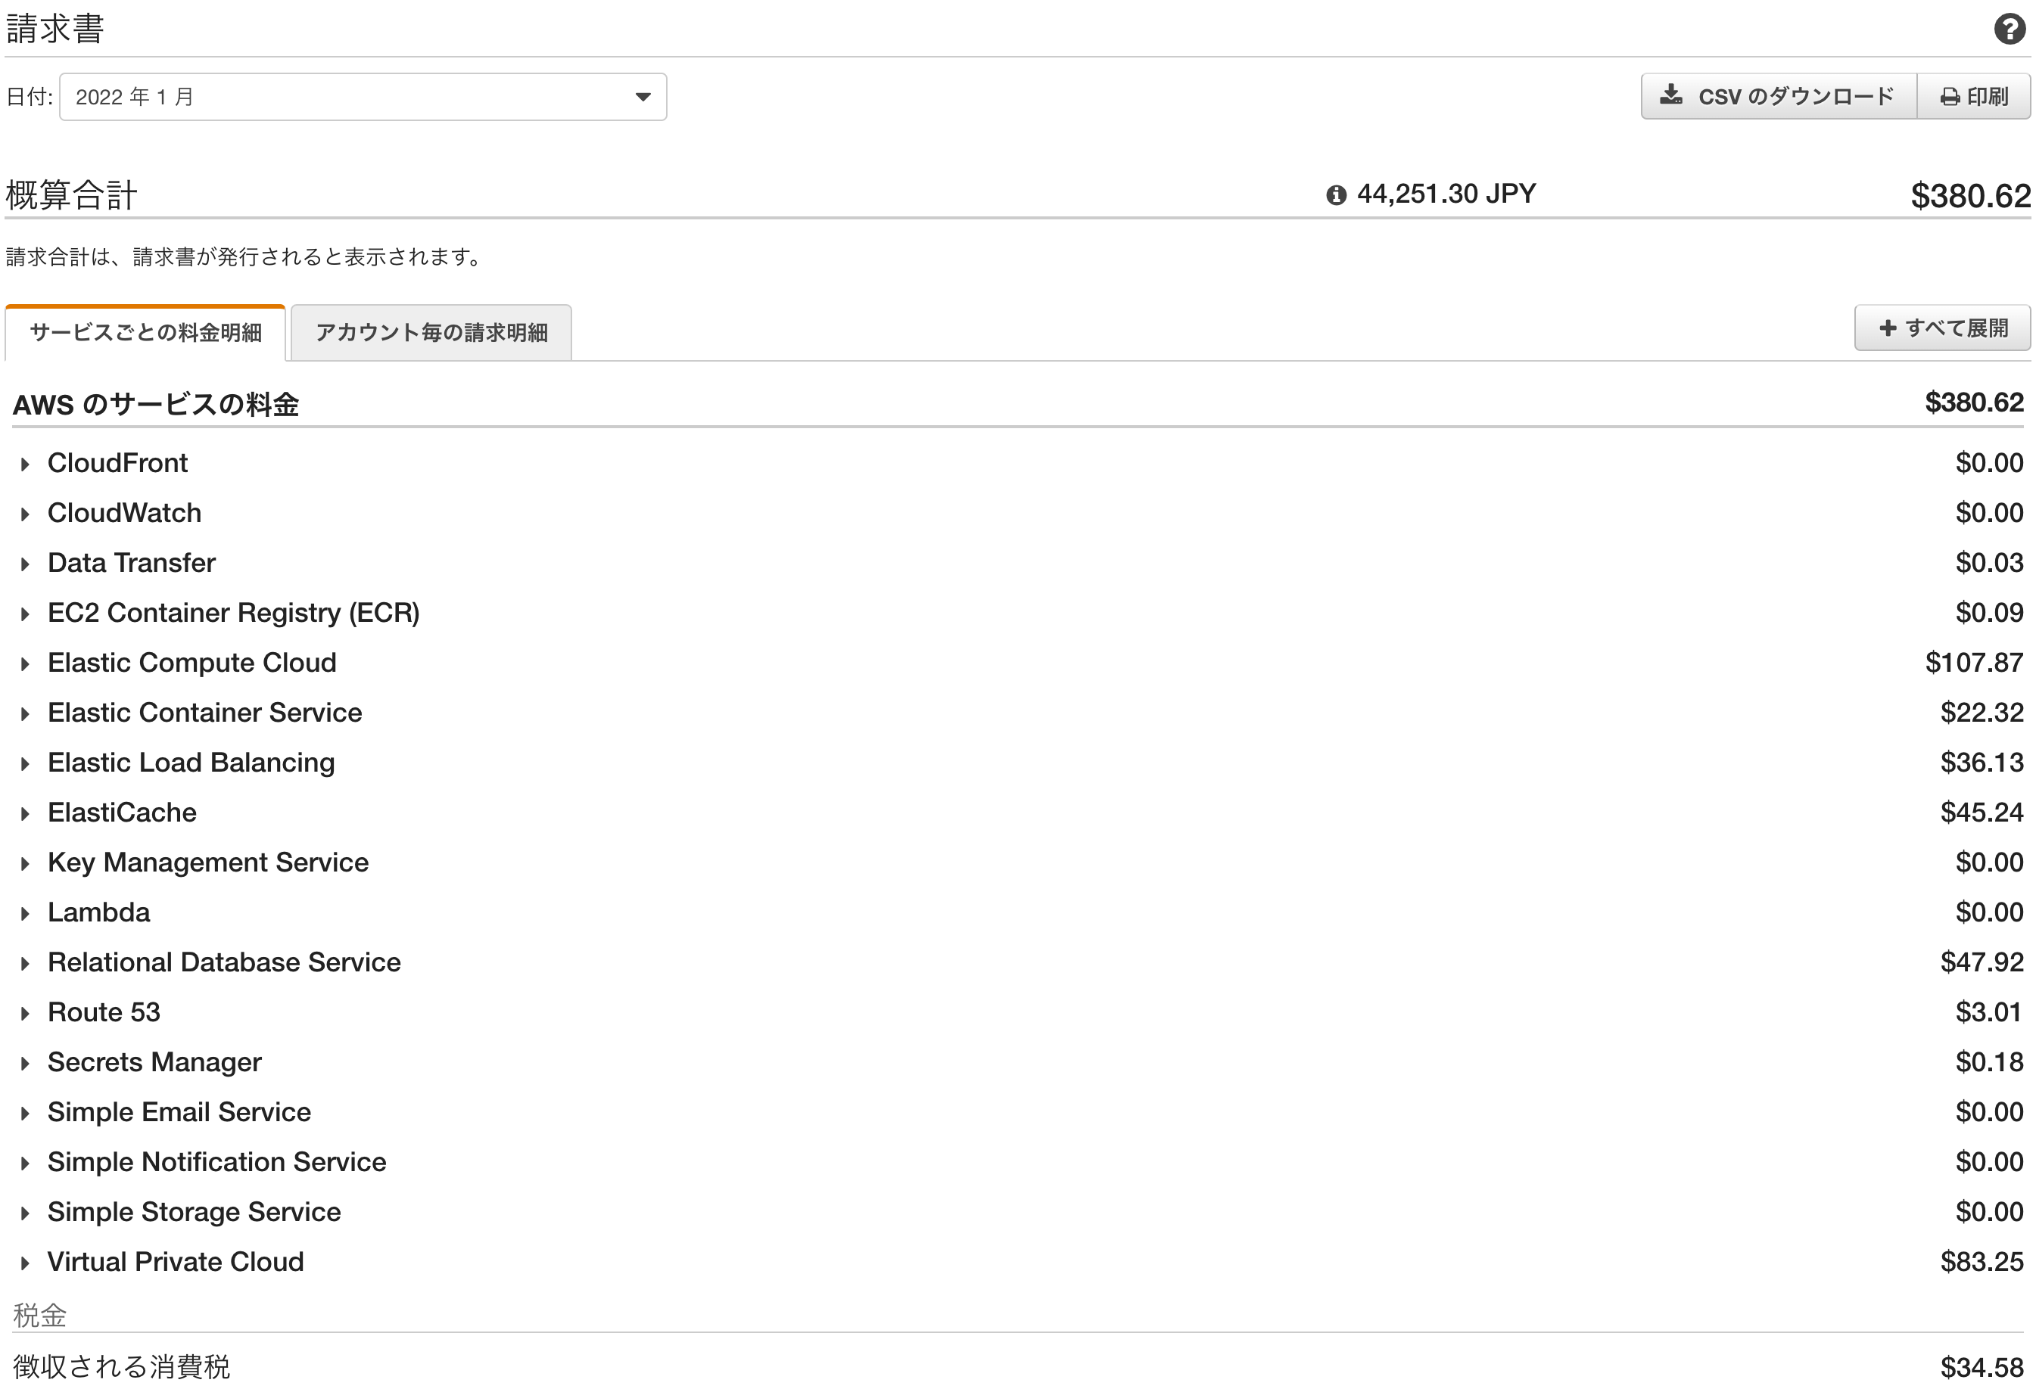Expand the ElastiCache charges
Image resolution: width=2036 pixels, height=1389 pixels.
pos(26,813)
